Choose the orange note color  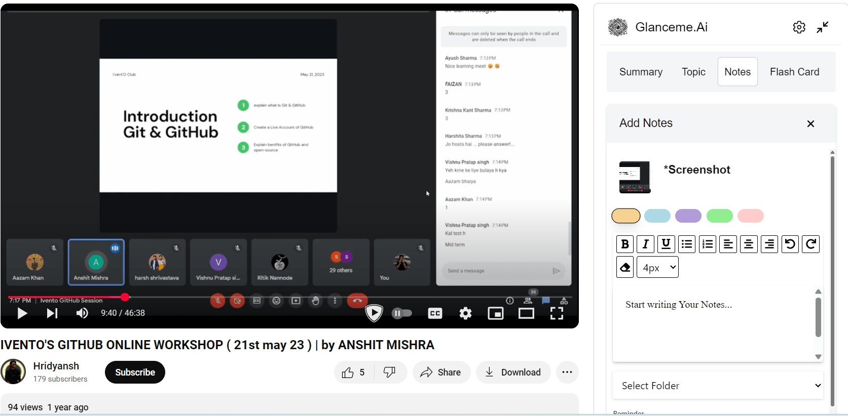626,216
